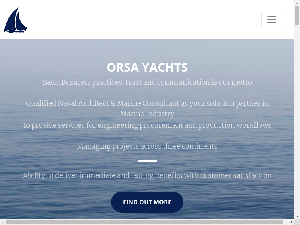Select the ORSA YACHTS heading
The height and width of the screenshot is (225, 300).
[147, 67]
